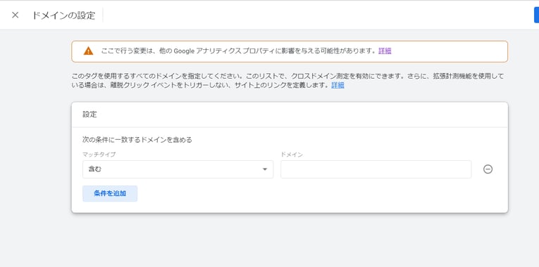Click the ドメインの設定 title text
The height and width of the screenshot is (267, 539).
pyautogui.click(x=63, y=15)
